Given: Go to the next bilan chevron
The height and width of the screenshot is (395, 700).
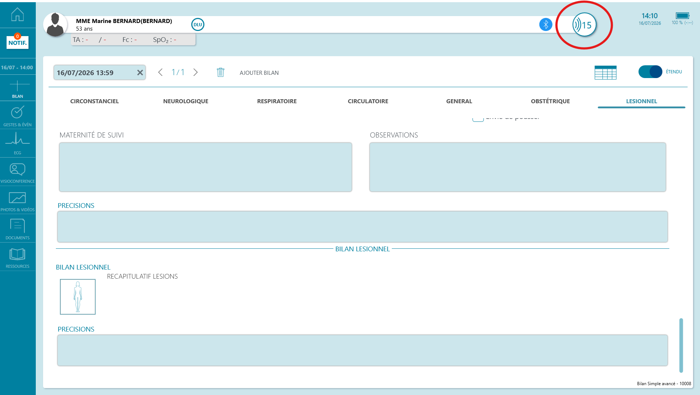Looking at the screenshot, I should [x=196, y=72].
